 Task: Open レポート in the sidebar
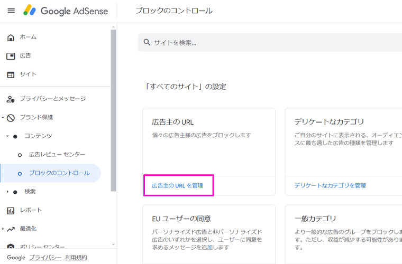pyautogui.click(x=31, y=210)
